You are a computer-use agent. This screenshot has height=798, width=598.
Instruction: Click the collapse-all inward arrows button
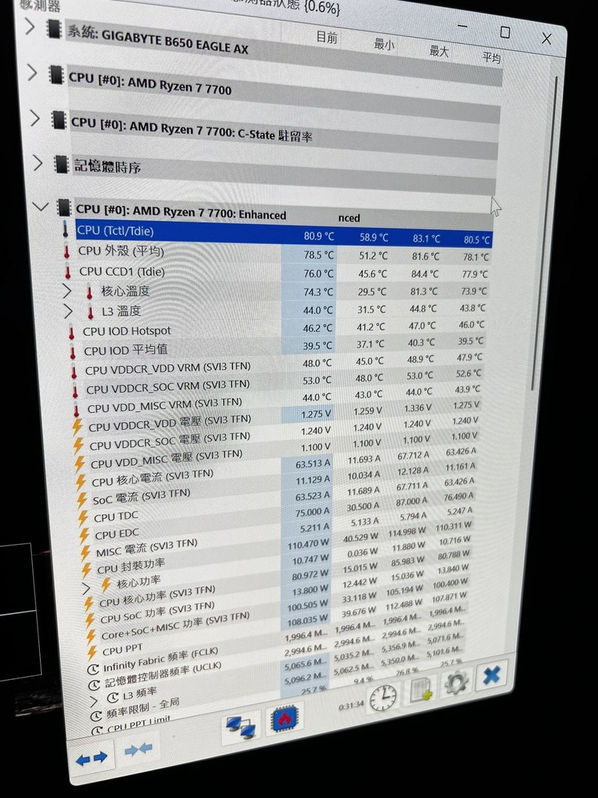[x=138, y=749]
